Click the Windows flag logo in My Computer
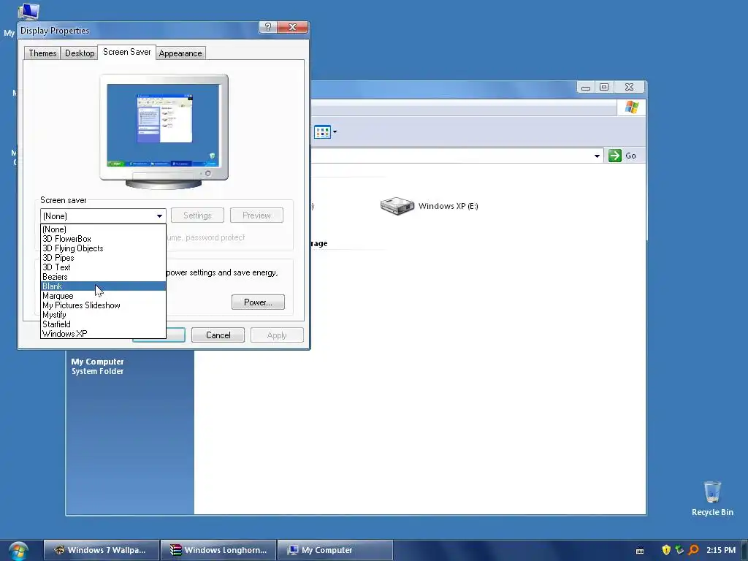Screen dimensions: 748x561 click(x=632, y=107)
